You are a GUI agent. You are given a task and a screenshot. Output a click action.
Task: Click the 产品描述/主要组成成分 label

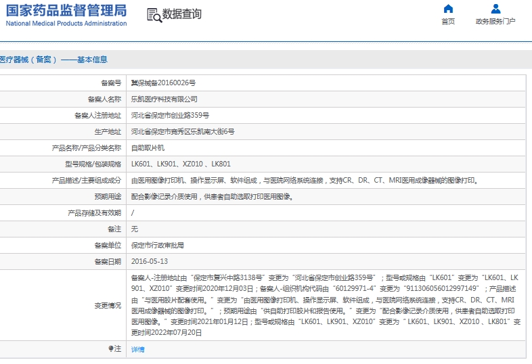point(86,181)
